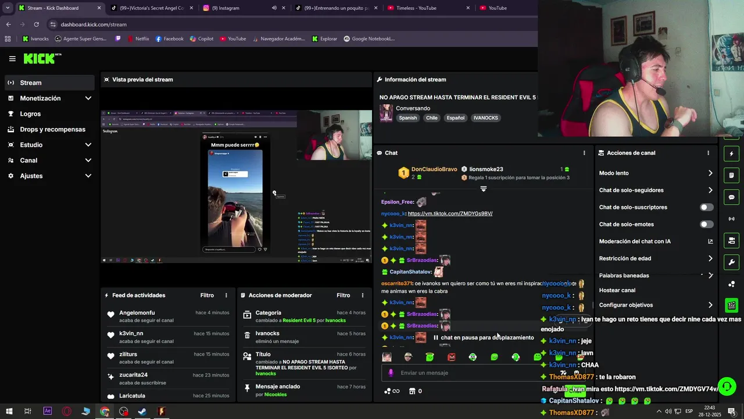This screenshot has height=419, width=744.
Task: Click the channel points infinity icon below chat
Action: (392, 391)
